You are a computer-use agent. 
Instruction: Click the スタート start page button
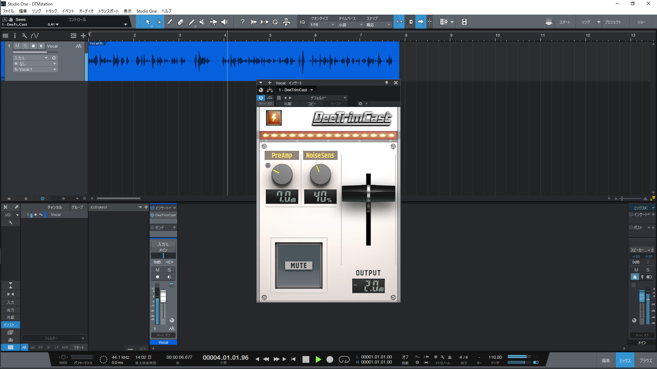(x=565, y=22)
